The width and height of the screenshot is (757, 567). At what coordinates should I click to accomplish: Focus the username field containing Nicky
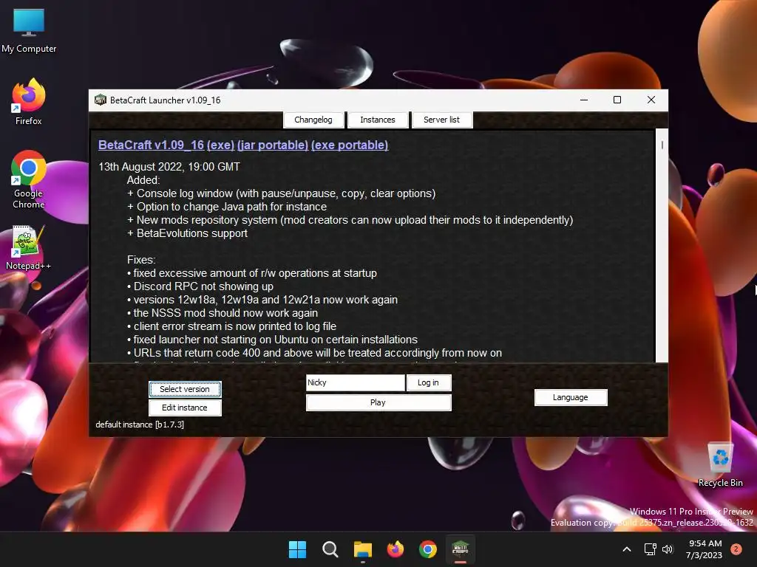356,382
